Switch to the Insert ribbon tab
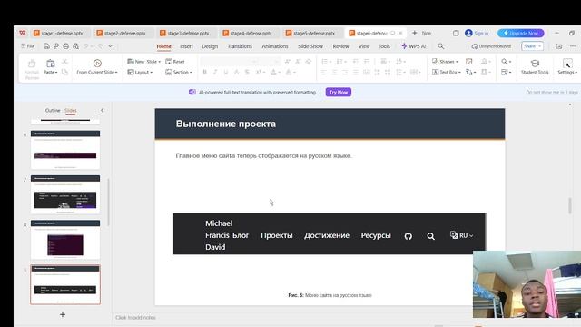This screenshot has height=327, width=581. tap(186, 46)
